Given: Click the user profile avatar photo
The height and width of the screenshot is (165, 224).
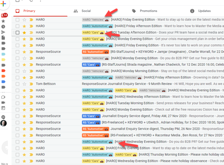Looking at the screenshot, I should (3, 123).
